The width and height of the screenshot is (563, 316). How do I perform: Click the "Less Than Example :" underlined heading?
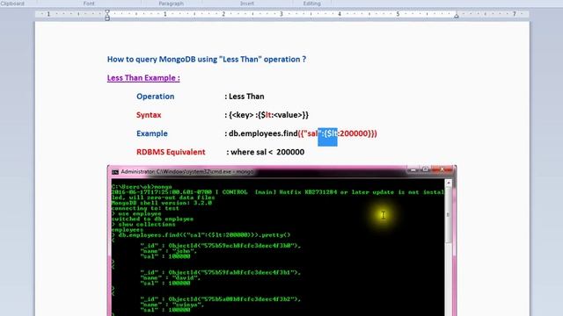[143, 78]
